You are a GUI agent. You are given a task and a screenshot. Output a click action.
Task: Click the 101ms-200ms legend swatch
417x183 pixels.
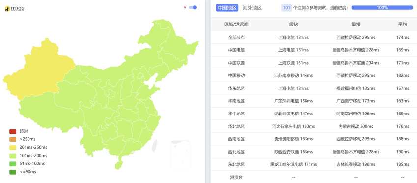13,156
